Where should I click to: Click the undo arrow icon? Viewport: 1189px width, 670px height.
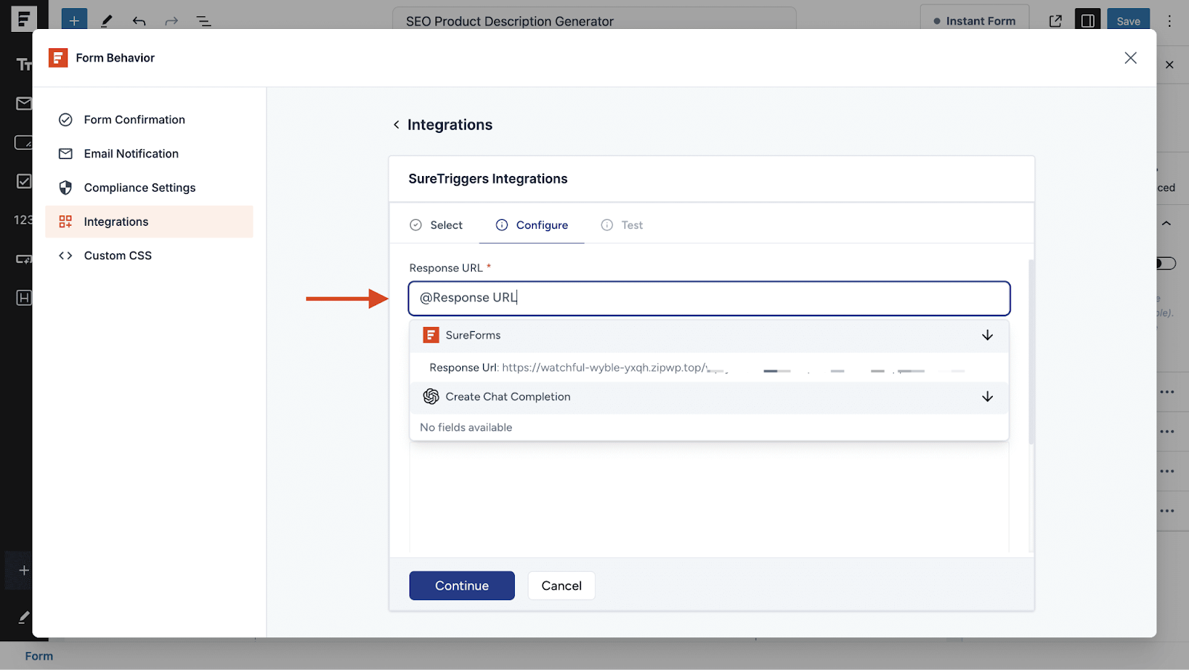(139, 20)
